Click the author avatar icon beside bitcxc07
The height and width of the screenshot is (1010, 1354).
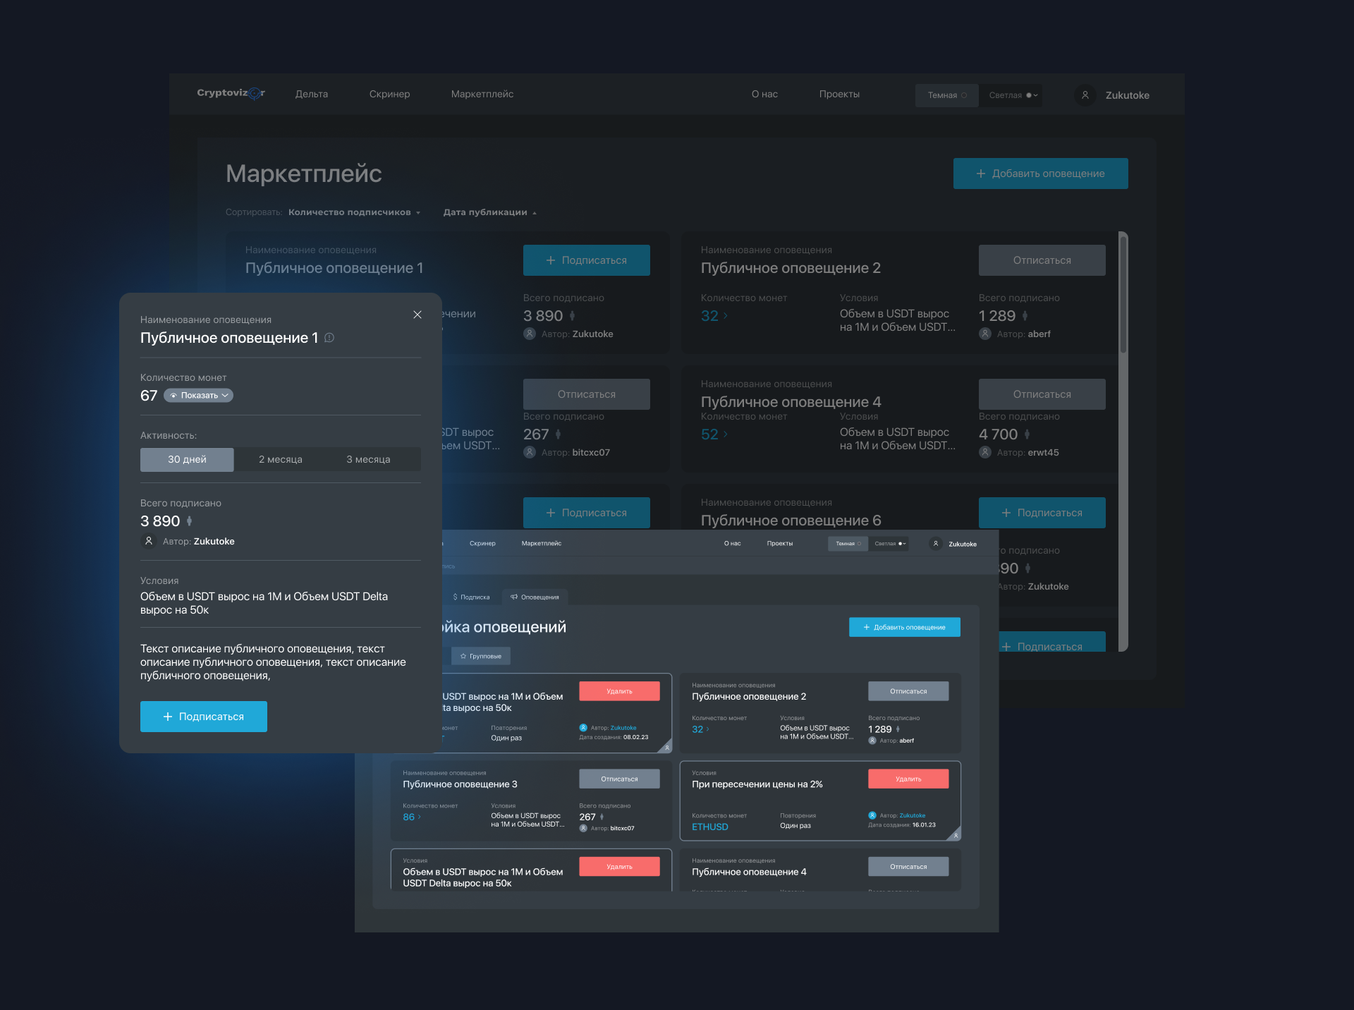530,452
